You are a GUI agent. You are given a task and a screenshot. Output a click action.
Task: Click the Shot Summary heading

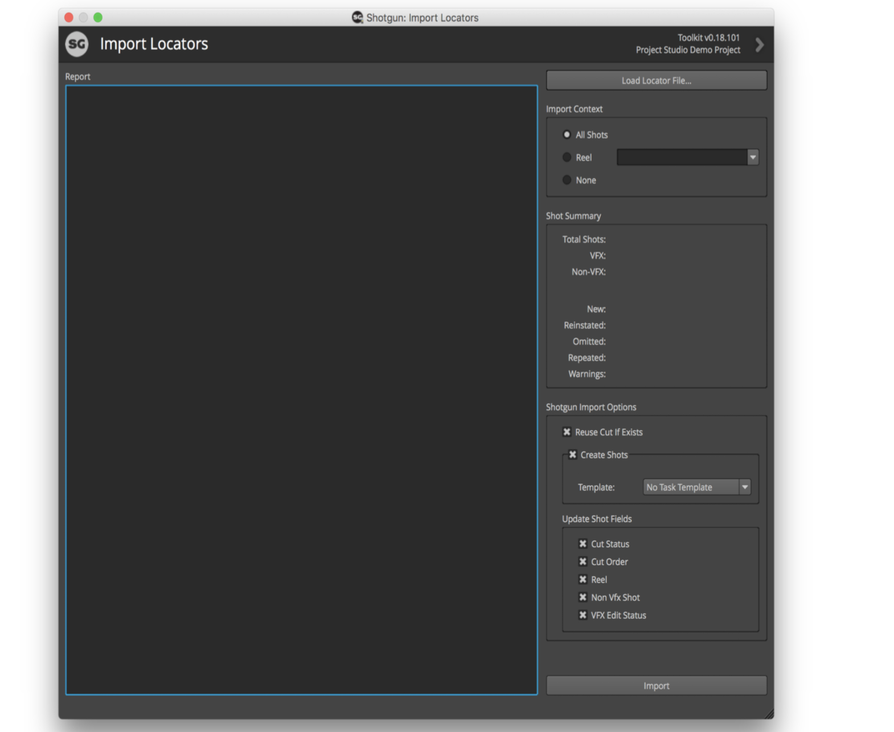(573, 216)
